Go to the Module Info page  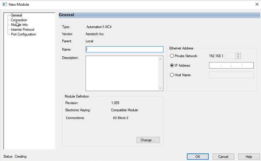pos(19,25)
